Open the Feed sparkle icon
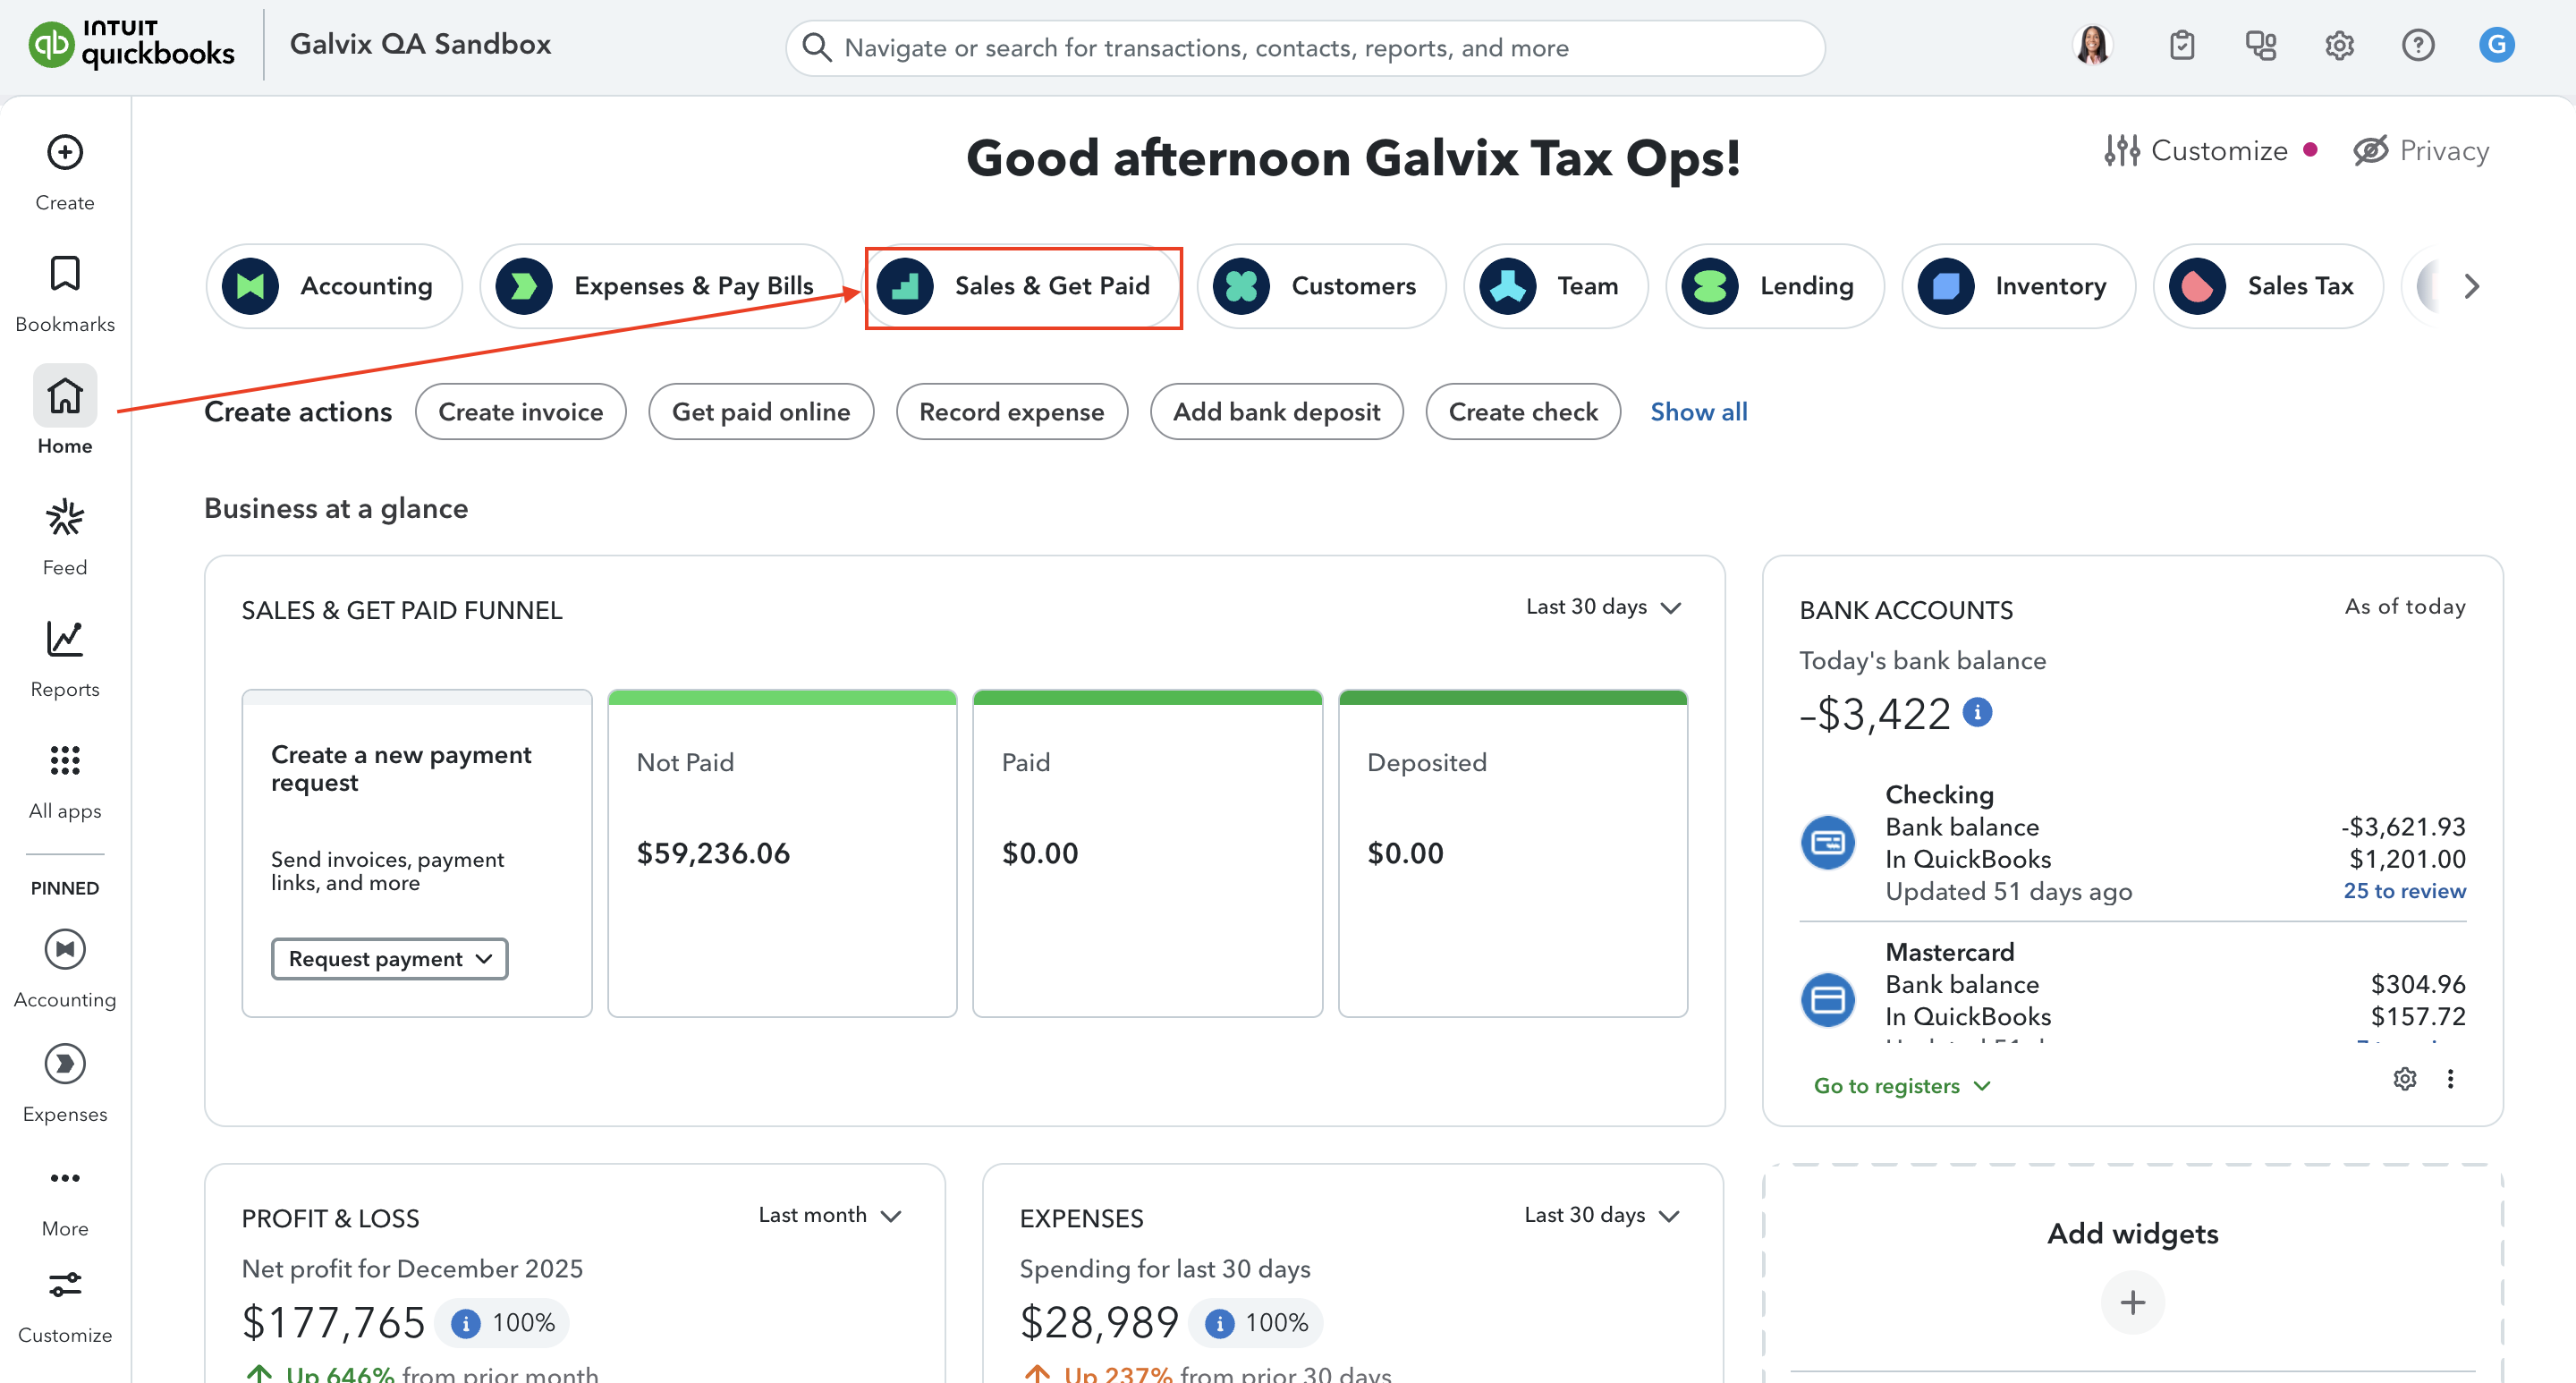The width and height of the screenshot is (2576, 1383). point(65,518)
